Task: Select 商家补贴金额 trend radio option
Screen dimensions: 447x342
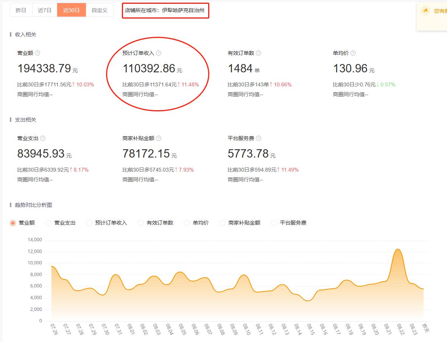Action: [223, 223]
